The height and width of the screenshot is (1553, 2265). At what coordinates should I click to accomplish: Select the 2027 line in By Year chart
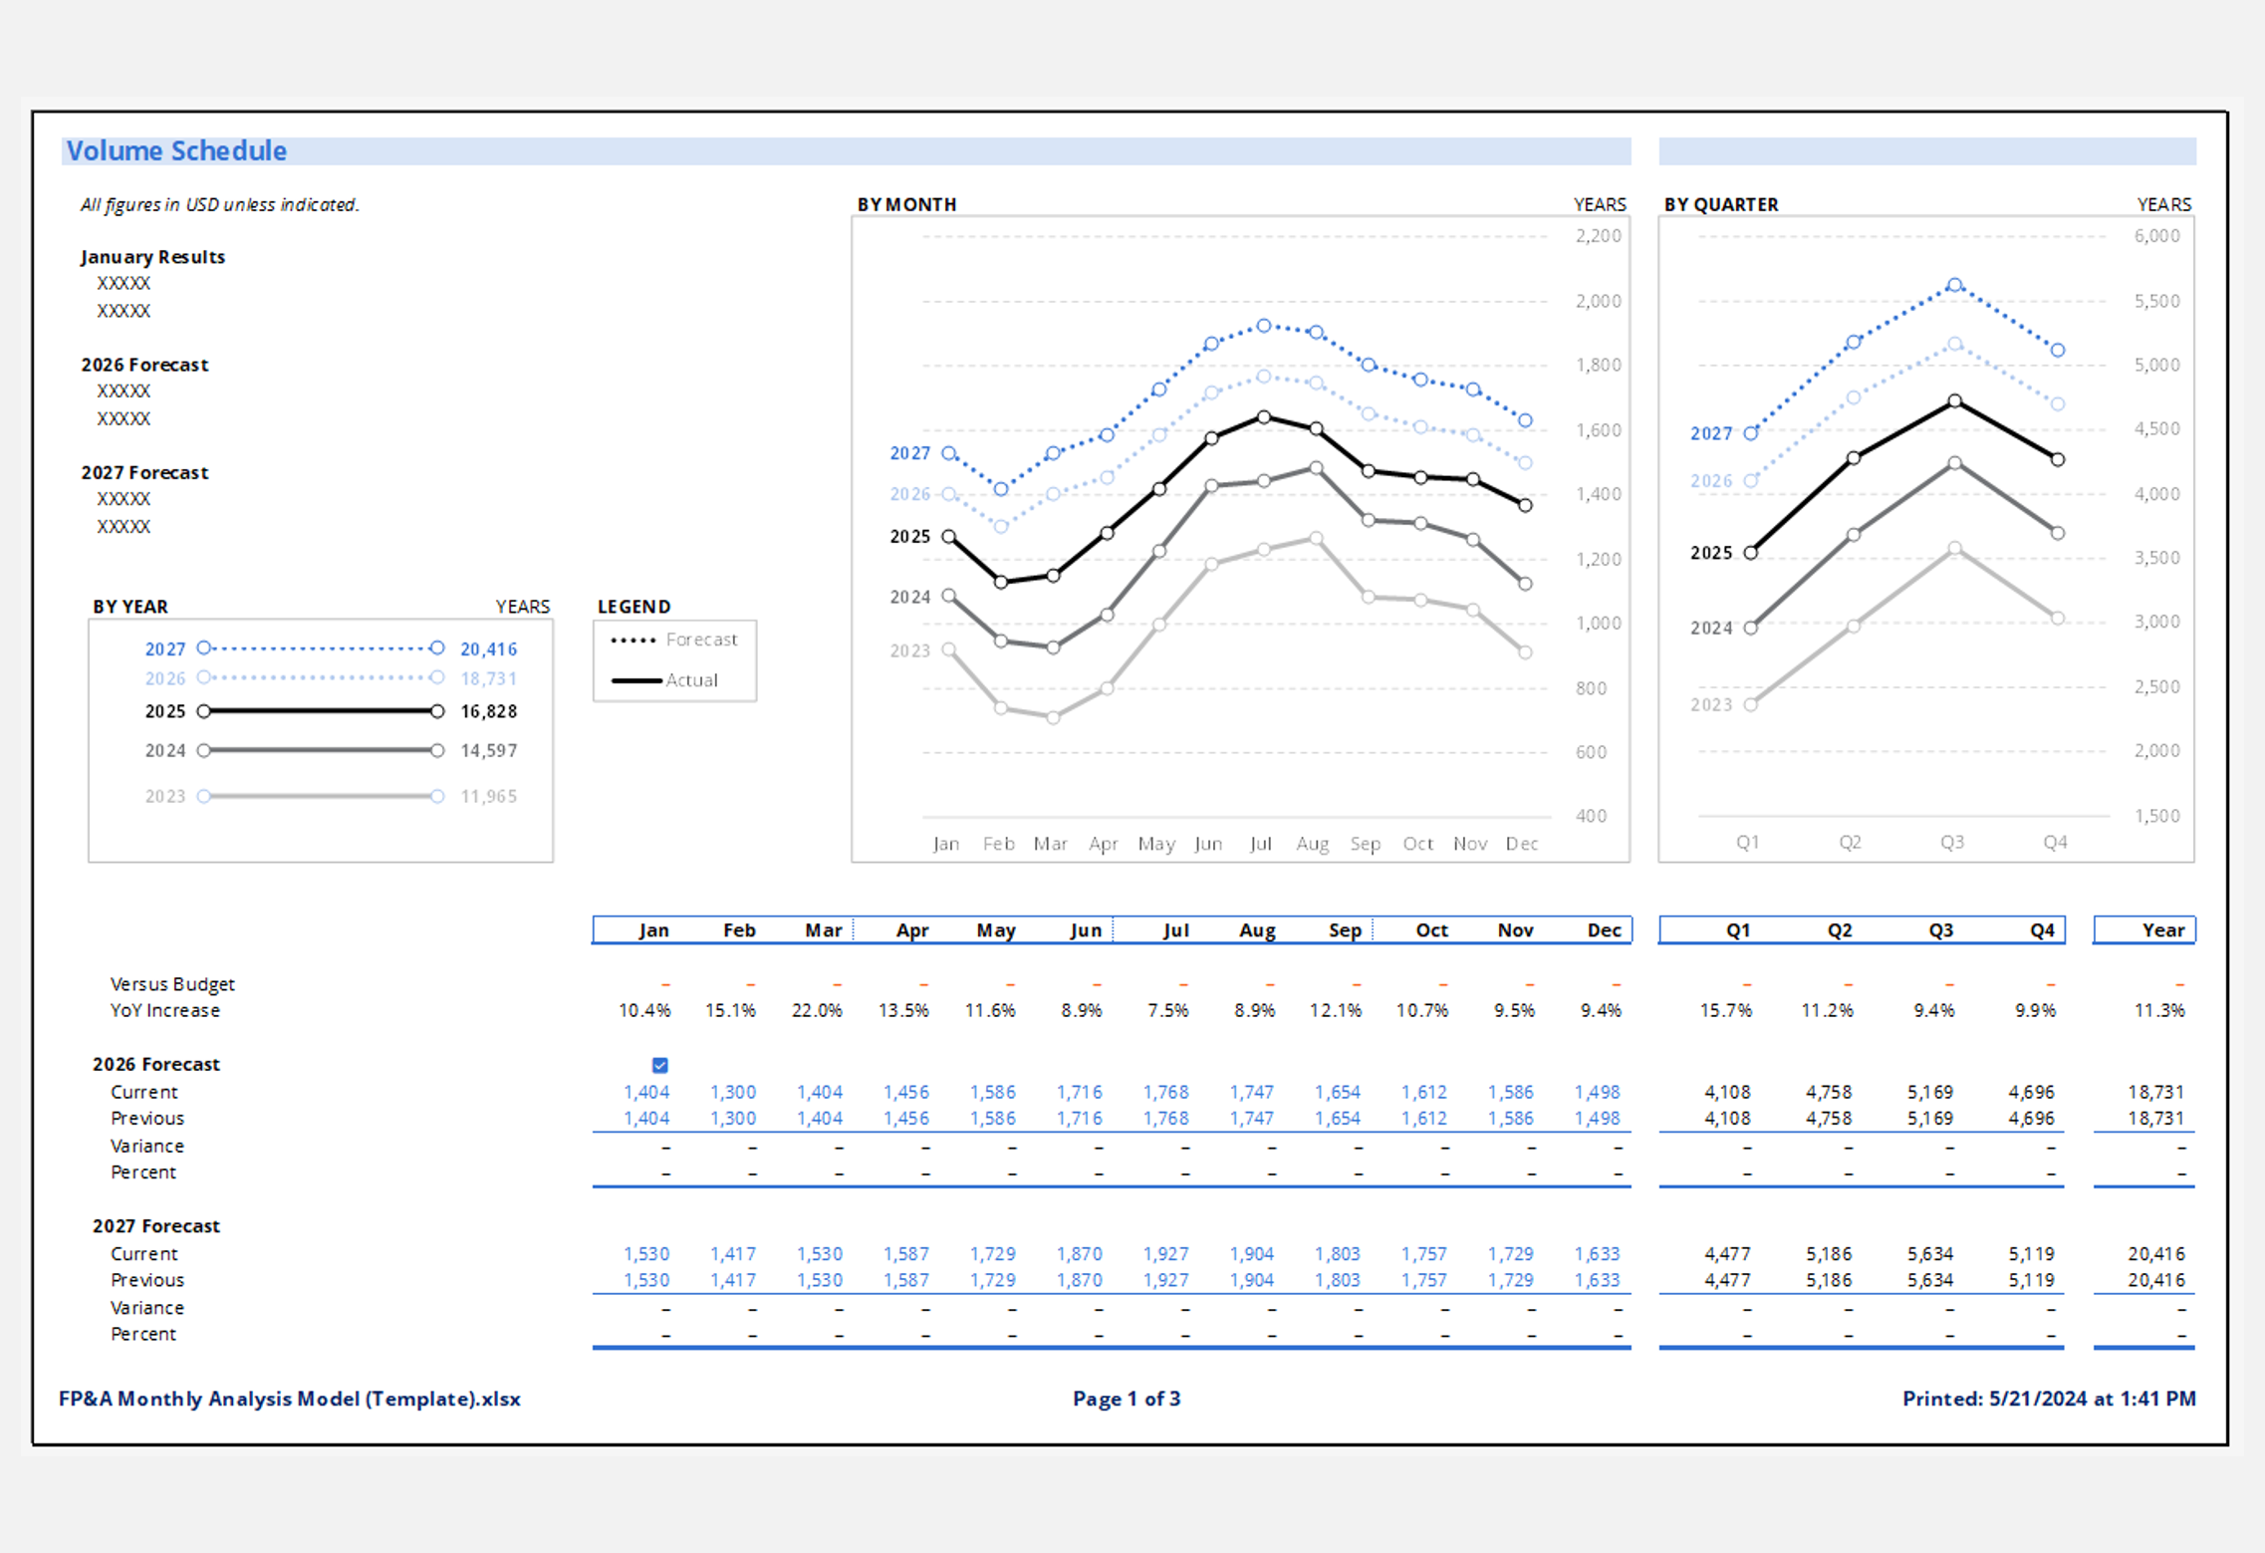tap(319, 648)
